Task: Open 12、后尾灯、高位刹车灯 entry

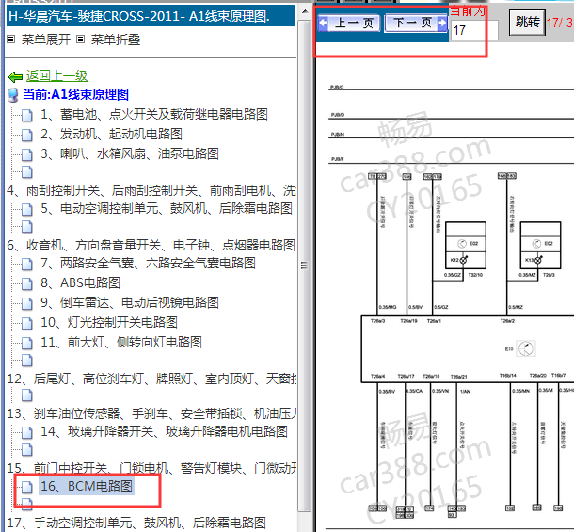Action: (151, 379)
